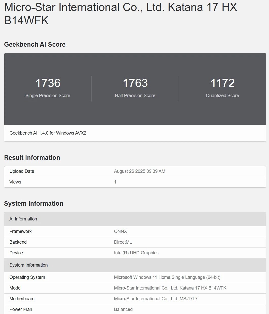Click the Framework label
The width and height of the screenshot is (269, 314).
pos(21,231)
